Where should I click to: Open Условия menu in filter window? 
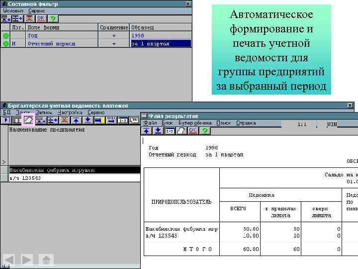pyautogui.click(x=13, y=11)
